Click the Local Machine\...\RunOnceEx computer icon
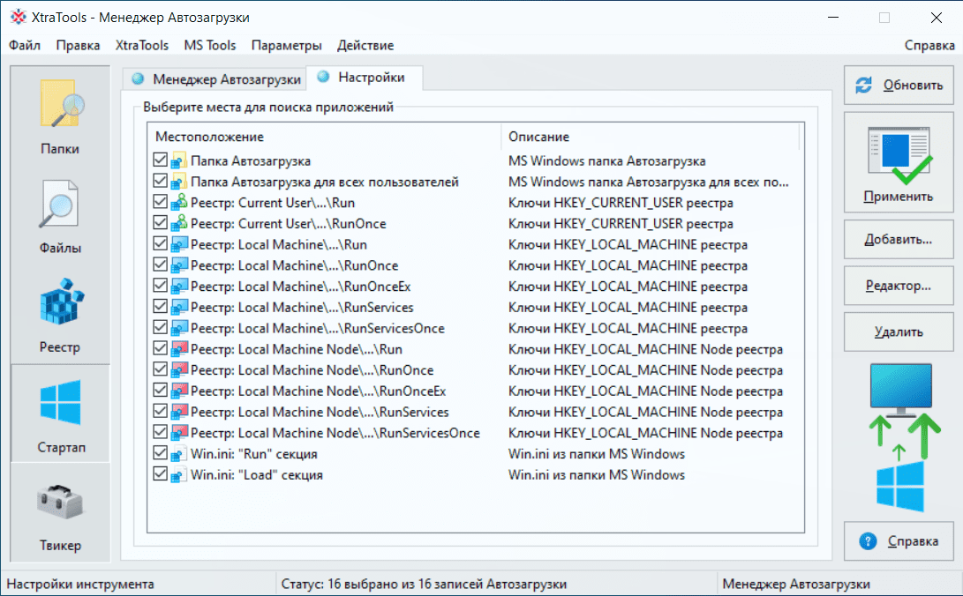This screenshot has width=963, height=596. pos(178,287)
